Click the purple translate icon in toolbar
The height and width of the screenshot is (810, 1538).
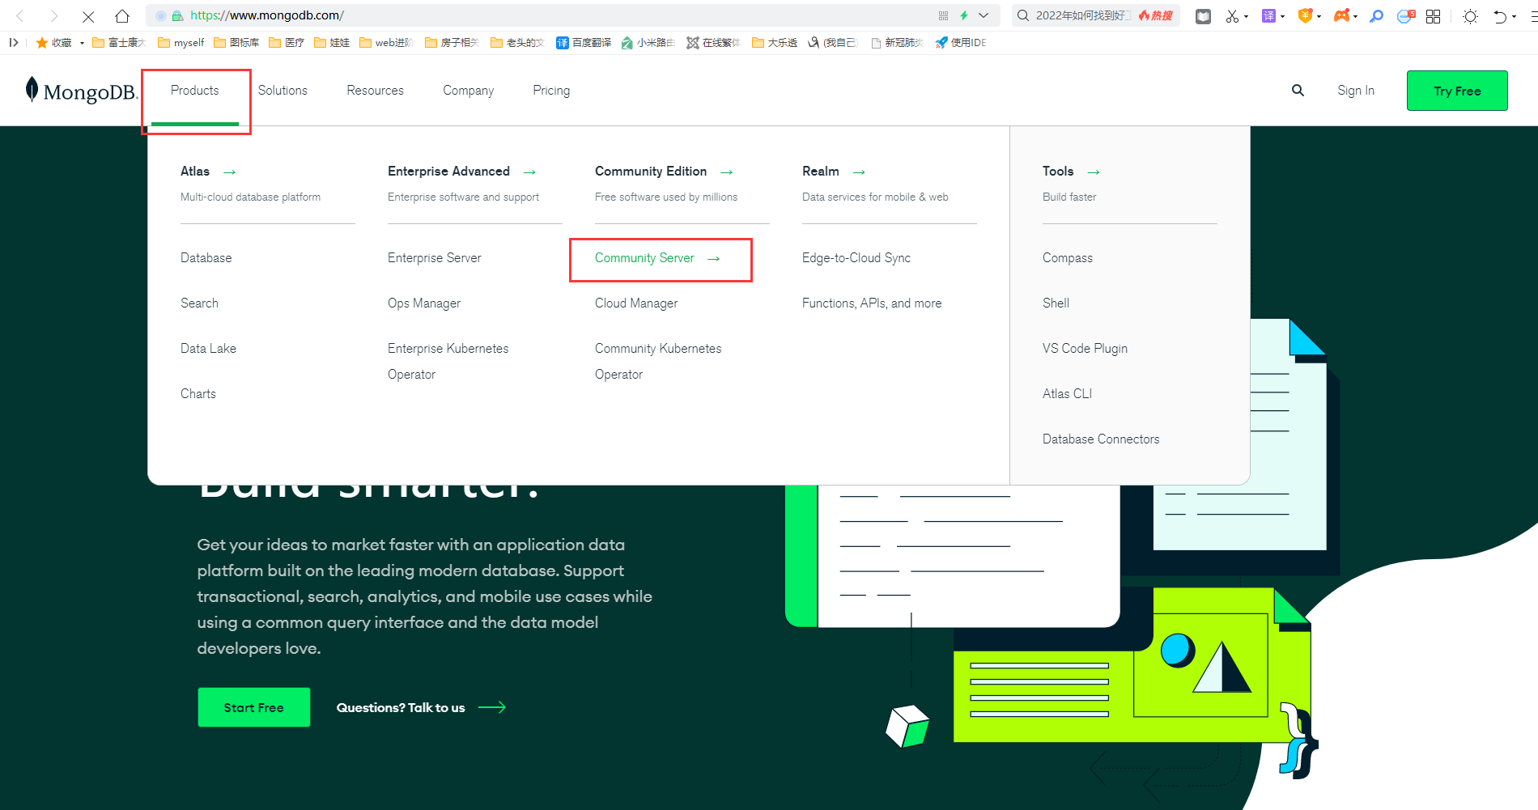click(x=1268, y=15)
